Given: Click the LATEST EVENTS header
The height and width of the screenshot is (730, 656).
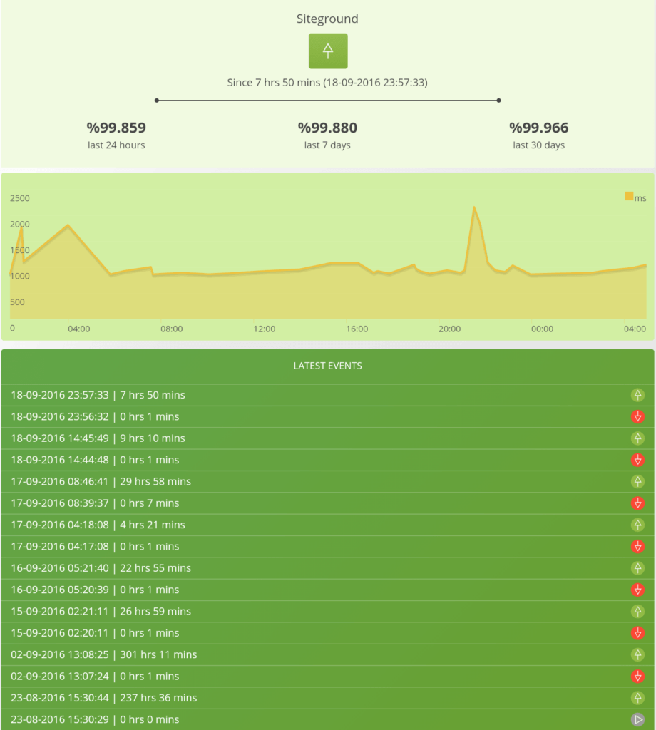Looking at the screenshot, I should point(328,366).
